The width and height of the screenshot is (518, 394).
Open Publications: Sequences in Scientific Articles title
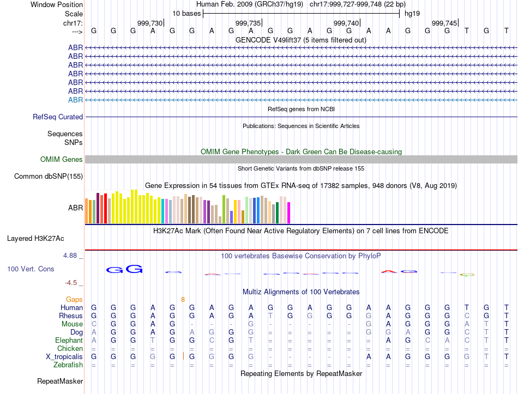click(301, 126)
